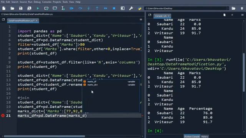Open console pane options menu
Image resolution: width=246 pixels, height=138 pixels.
[x=243, y=15]
